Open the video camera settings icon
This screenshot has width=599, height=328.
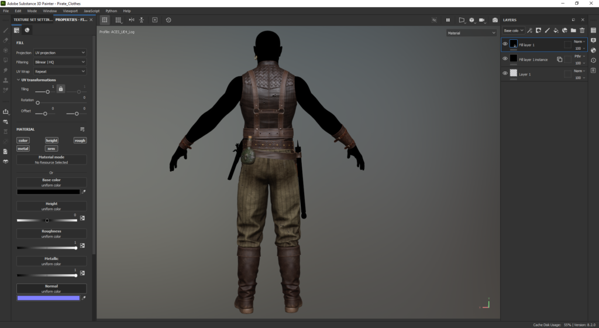(x=482, y=20)
